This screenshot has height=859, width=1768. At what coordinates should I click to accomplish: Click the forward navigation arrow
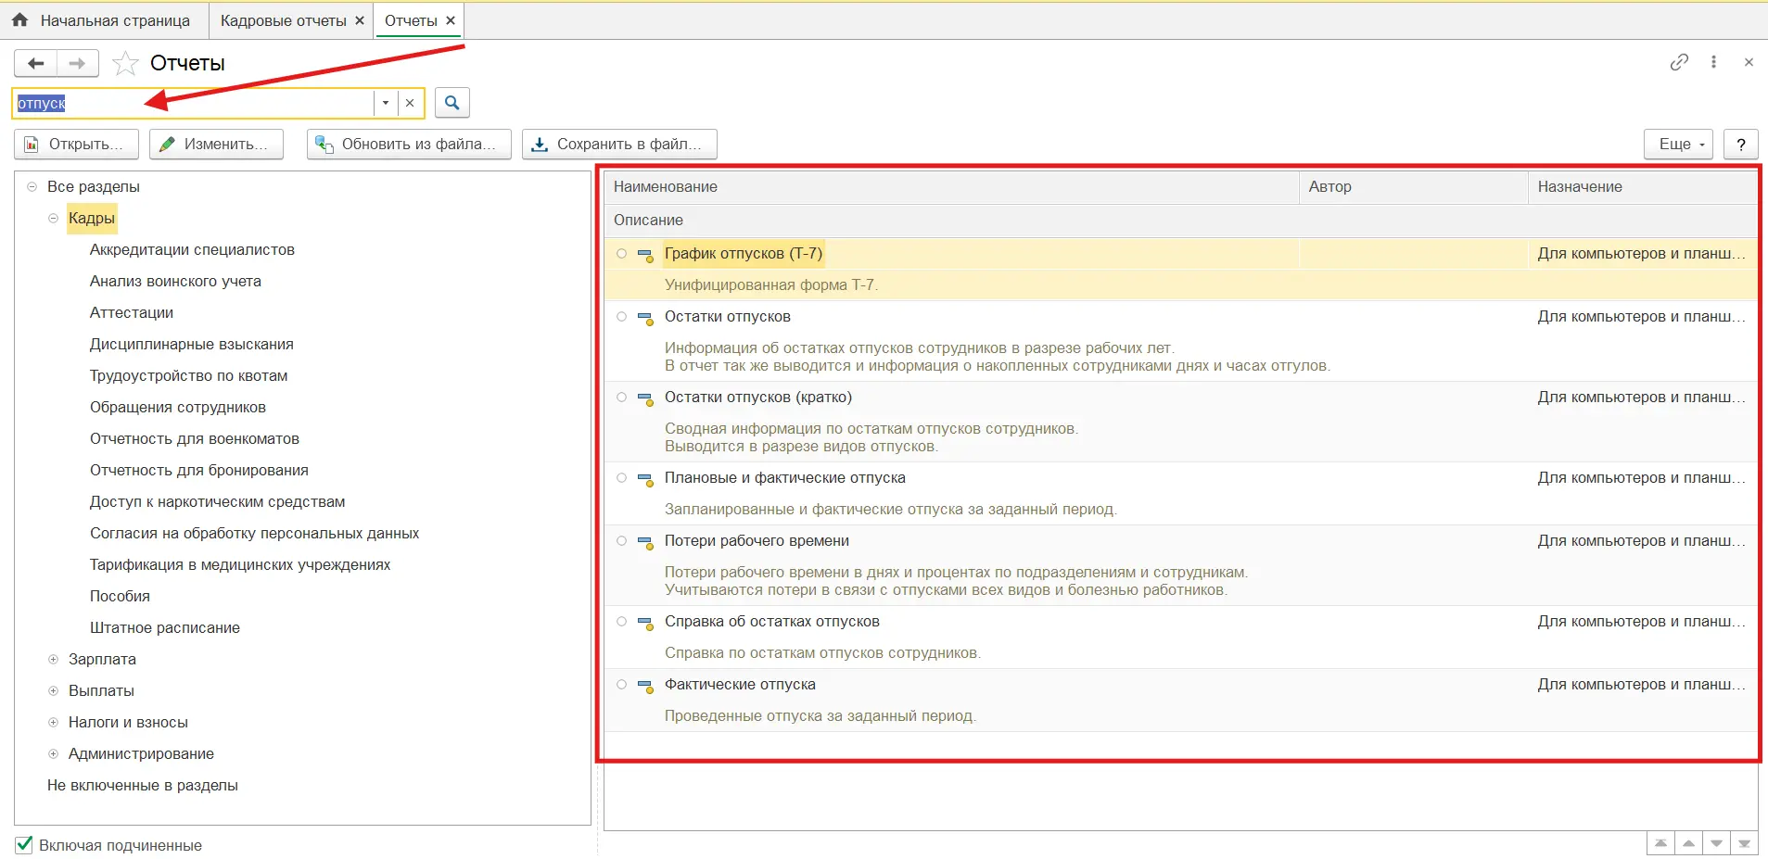point(77,63)
